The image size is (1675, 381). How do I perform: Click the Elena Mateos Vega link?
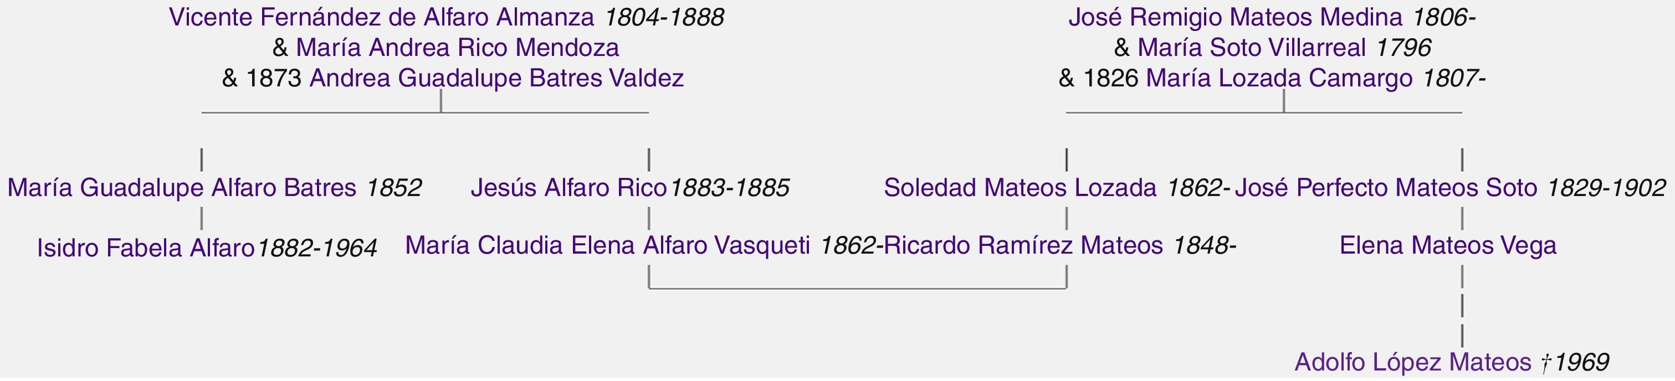pos(1447,246)
